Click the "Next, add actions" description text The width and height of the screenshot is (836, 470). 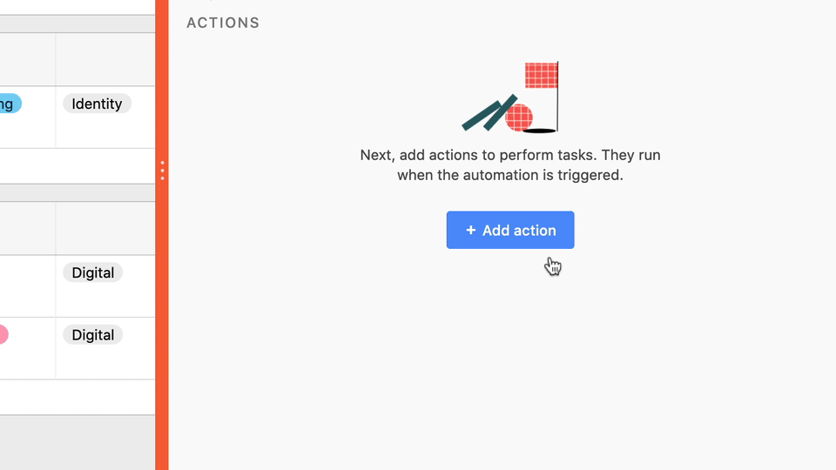point(510,165)
